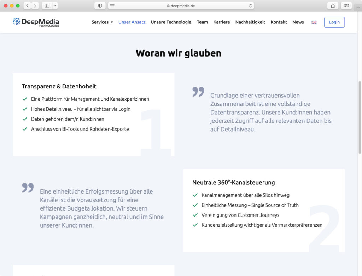Viewport: 362px width, 276px height.
Task: Click the padlock icon in address bar
Action: pyautogui.click(x=168, y=6)
